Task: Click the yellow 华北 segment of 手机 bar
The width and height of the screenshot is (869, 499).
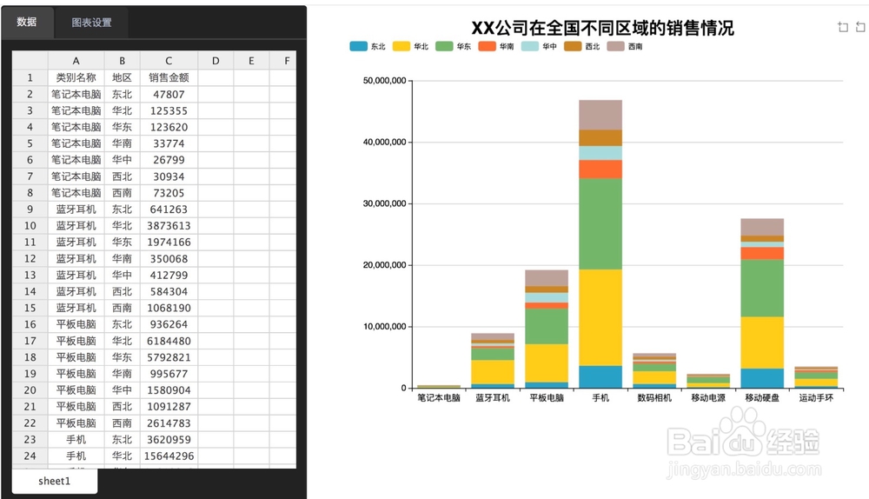Action: [x=600, y=317]
